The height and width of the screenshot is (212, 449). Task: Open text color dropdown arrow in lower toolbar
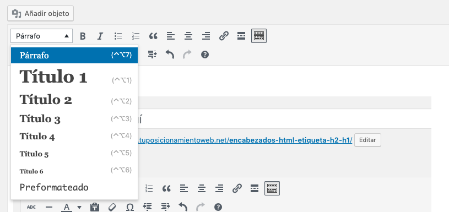click(x=79, y=207)
